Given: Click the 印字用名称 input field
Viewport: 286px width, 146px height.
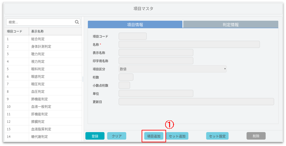Looking at the screenshot, I should 156,61.
